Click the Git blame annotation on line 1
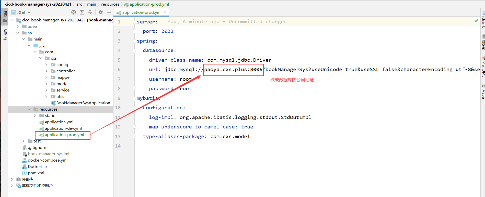 [x=227, y=22]
